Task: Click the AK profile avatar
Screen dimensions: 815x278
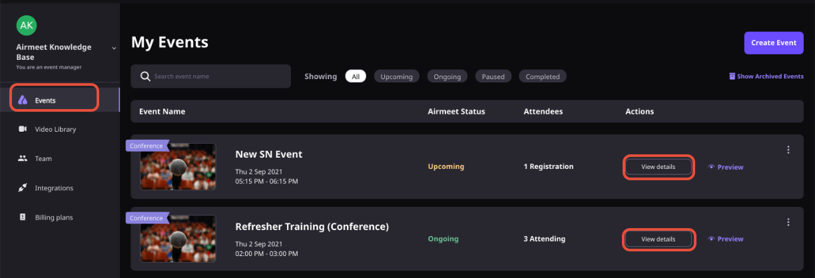Action: click(27, 25)
